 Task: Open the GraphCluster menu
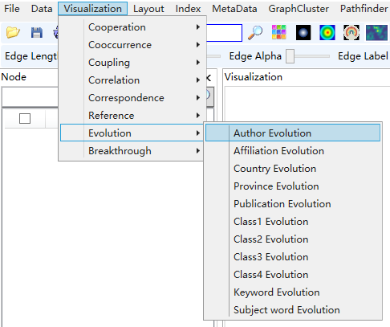point(299,9)
